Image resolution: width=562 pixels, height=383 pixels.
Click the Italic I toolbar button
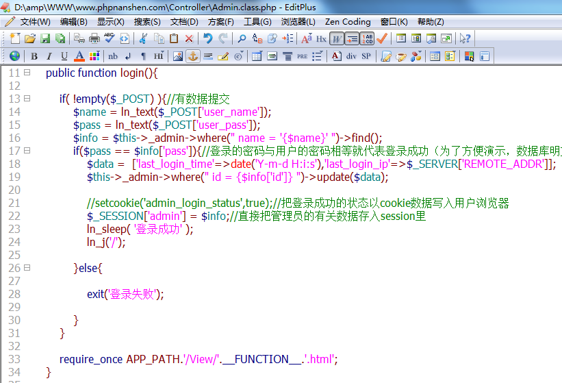pos(49,56)
